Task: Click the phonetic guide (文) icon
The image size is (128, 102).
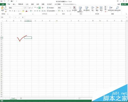Action: tap(31, 11)
